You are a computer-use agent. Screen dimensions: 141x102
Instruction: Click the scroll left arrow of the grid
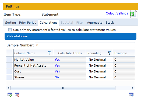(x=8, y=88)
